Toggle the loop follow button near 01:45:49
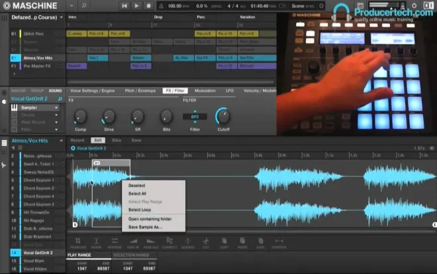437x274 pixels. 283,6
